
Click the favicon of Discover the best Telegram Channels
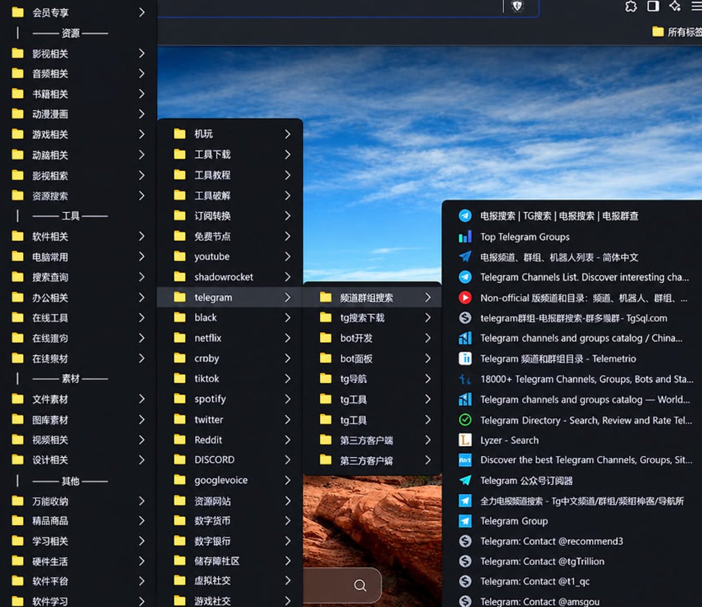[465, 460]
